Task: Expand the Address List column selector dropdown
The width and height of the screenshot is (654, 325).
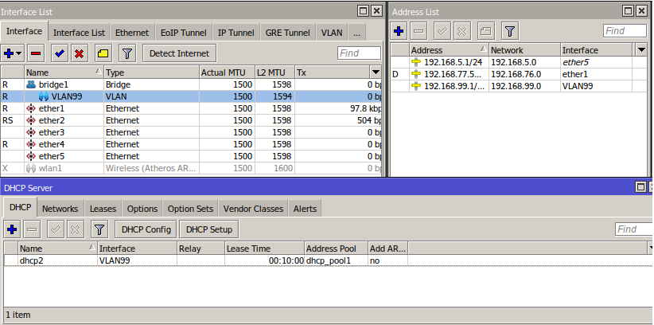Action: coord(642,50)
